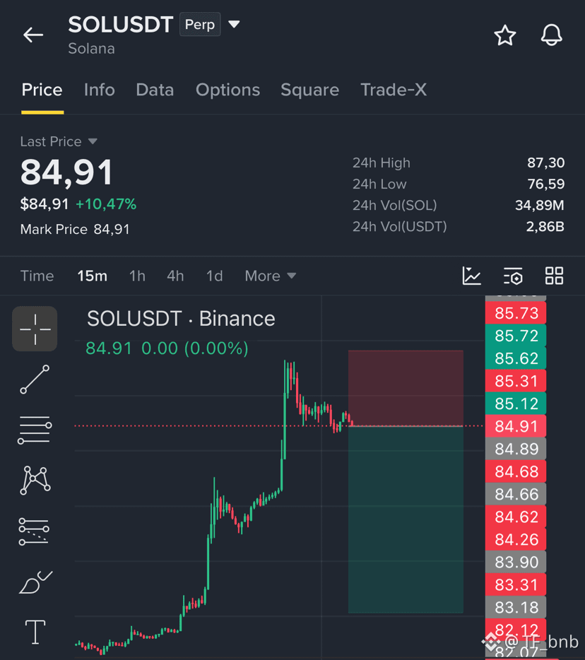
Task: Switch to the Trade-X tab
Action: [394, 90]
